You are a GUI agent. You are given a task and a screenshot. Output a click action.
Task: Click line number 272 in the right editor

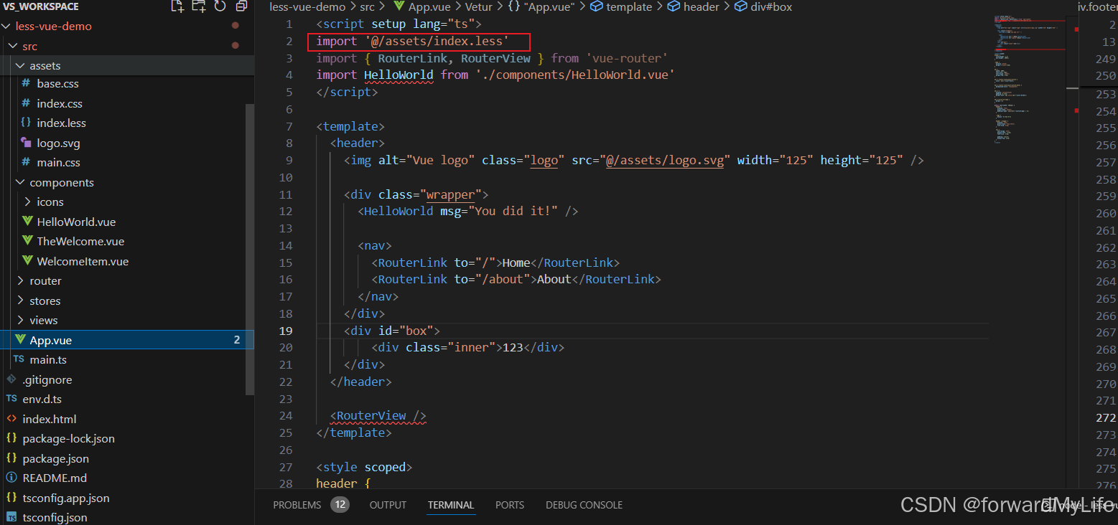pyautogui.click(x=1106, y=417)
